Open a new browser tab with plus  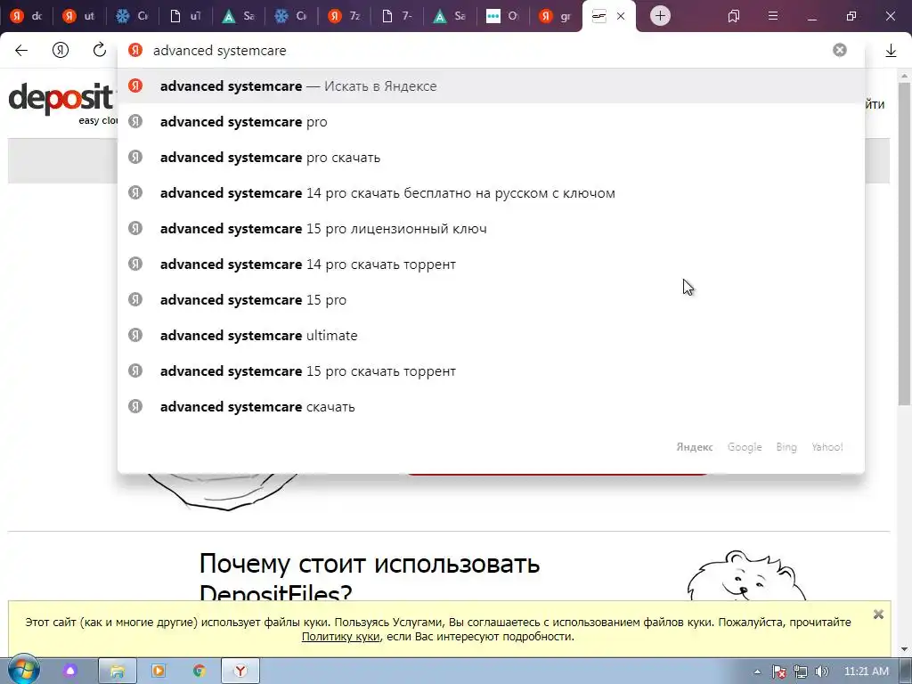click(660, 16)
